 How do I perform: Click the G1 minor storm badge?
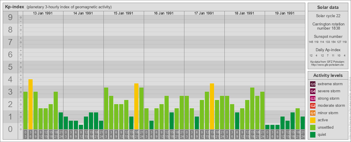(x=313, y=113)
